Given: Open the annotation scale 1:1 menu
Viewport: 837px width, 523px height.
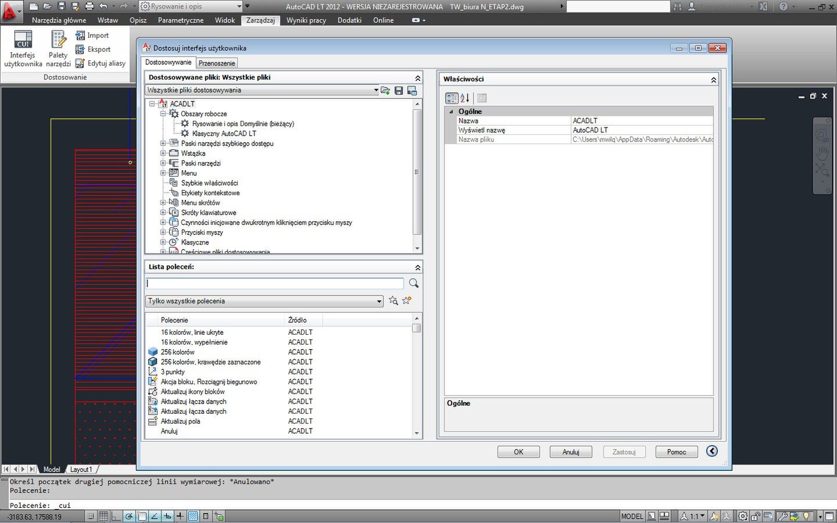Looking at the screenshot, I should [693, 516].
